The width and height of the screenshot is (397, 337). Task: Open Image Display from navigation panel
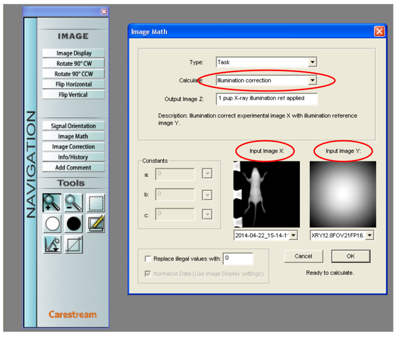(73, 53)
